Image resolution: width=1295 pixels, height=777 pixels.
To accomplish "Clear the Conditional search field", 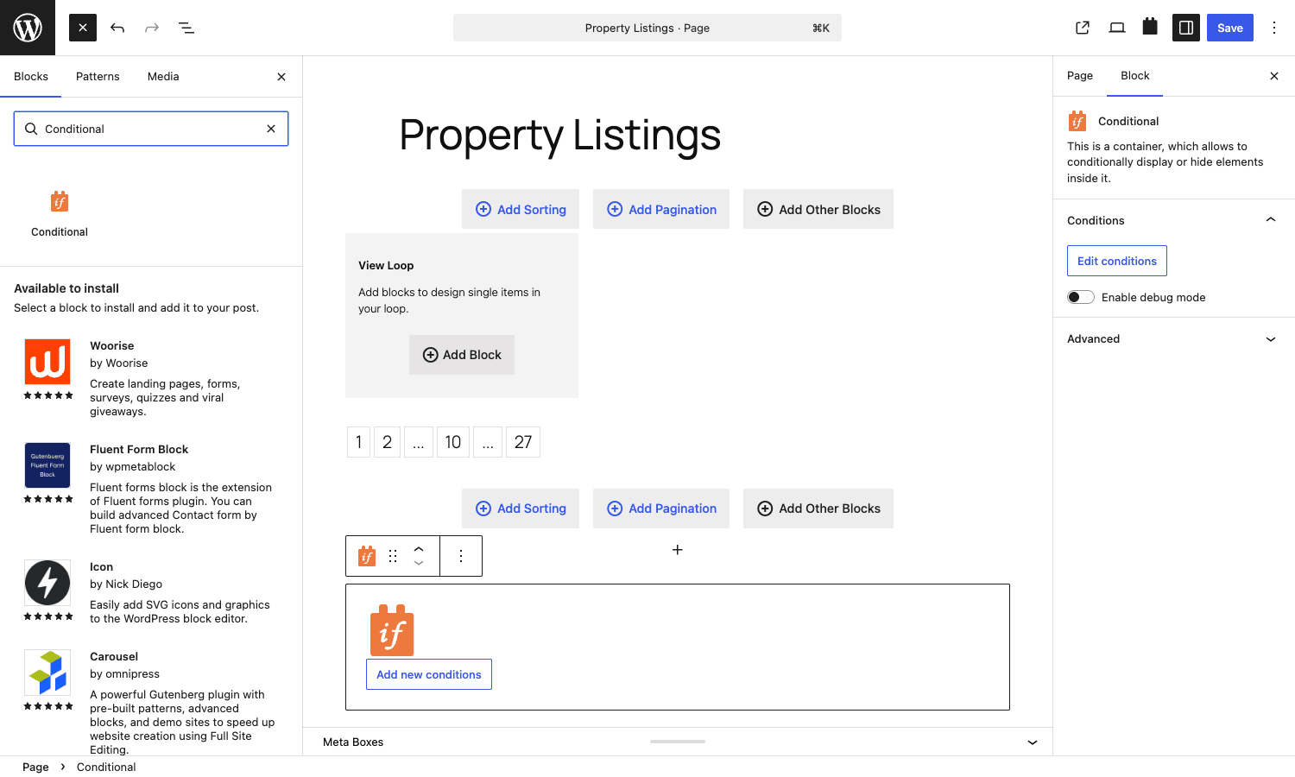I will (271, 129).
